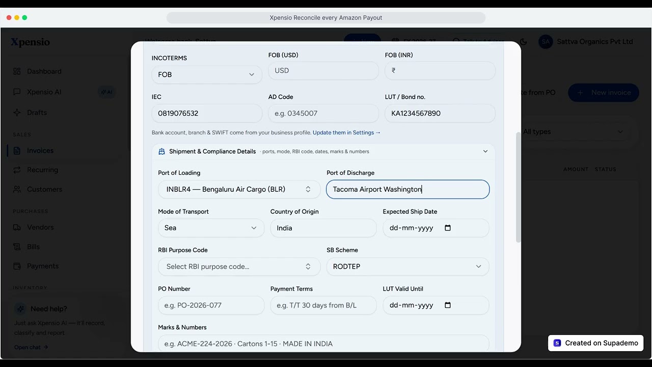Toggle dark mode moon icon
652x367 pixels.
523,42
